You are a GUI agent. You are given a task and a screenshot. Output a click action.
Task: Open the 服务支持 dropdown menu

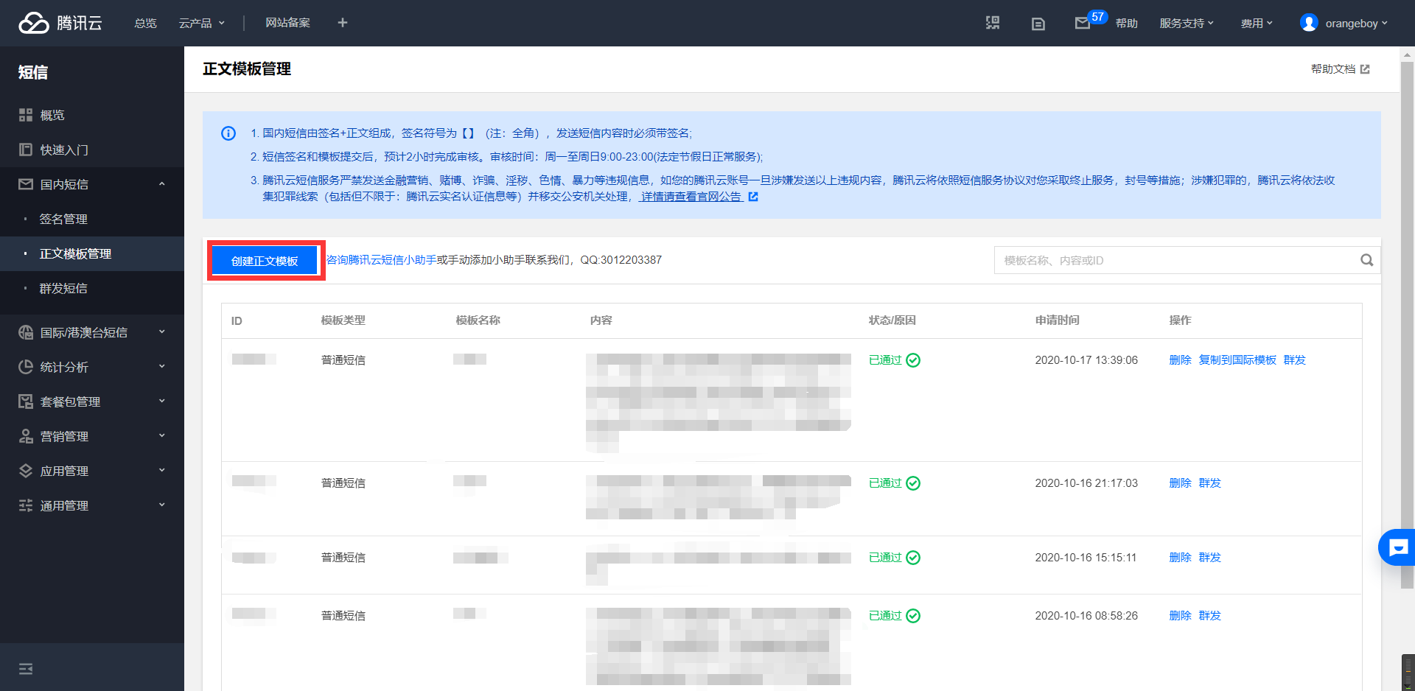(1186, 23)
